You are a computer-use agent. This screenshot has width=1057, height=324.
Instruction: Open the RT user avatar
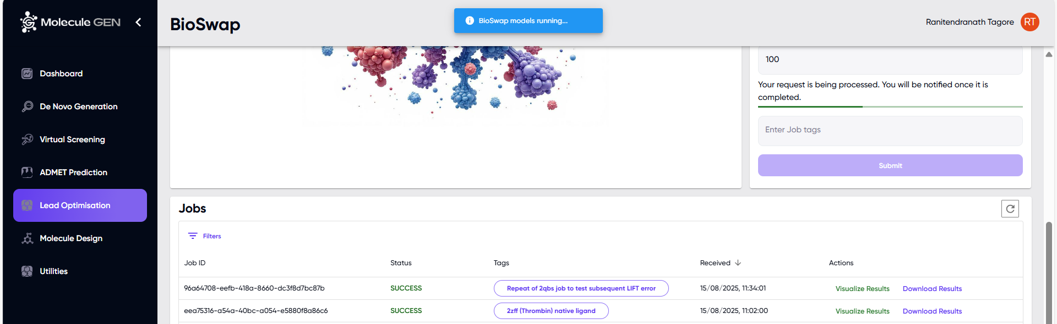click(1029, 22)
